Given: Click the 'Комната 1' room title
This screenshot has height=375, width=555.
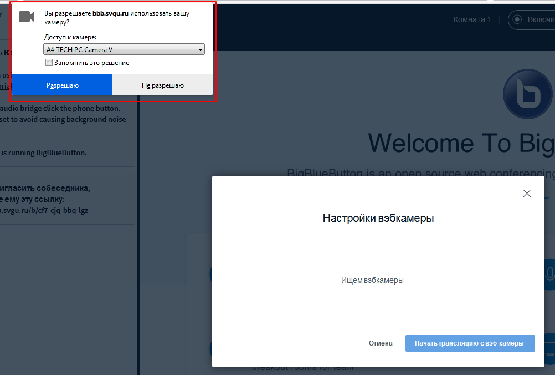Looking at the screenshot, I should [x=472, y=19].
